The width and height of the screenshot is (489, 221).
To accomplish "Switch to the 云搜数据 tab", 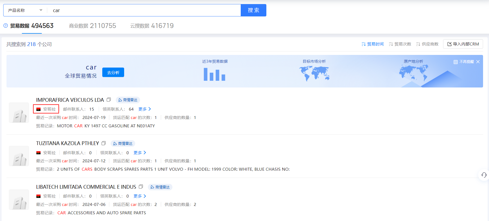I will click(152, 26).
